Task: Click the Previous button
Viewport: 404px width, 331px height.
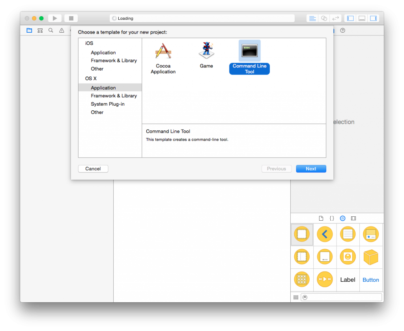Action: (277, 169)
